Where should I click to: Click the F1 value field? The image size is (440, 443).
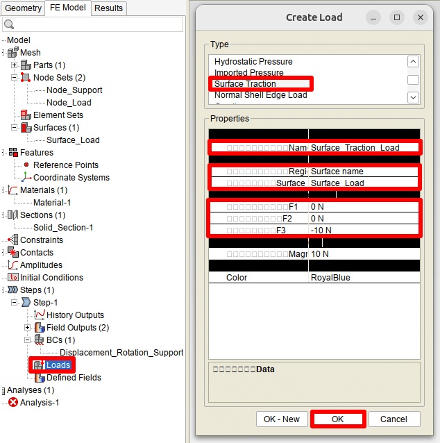[364, 207]
